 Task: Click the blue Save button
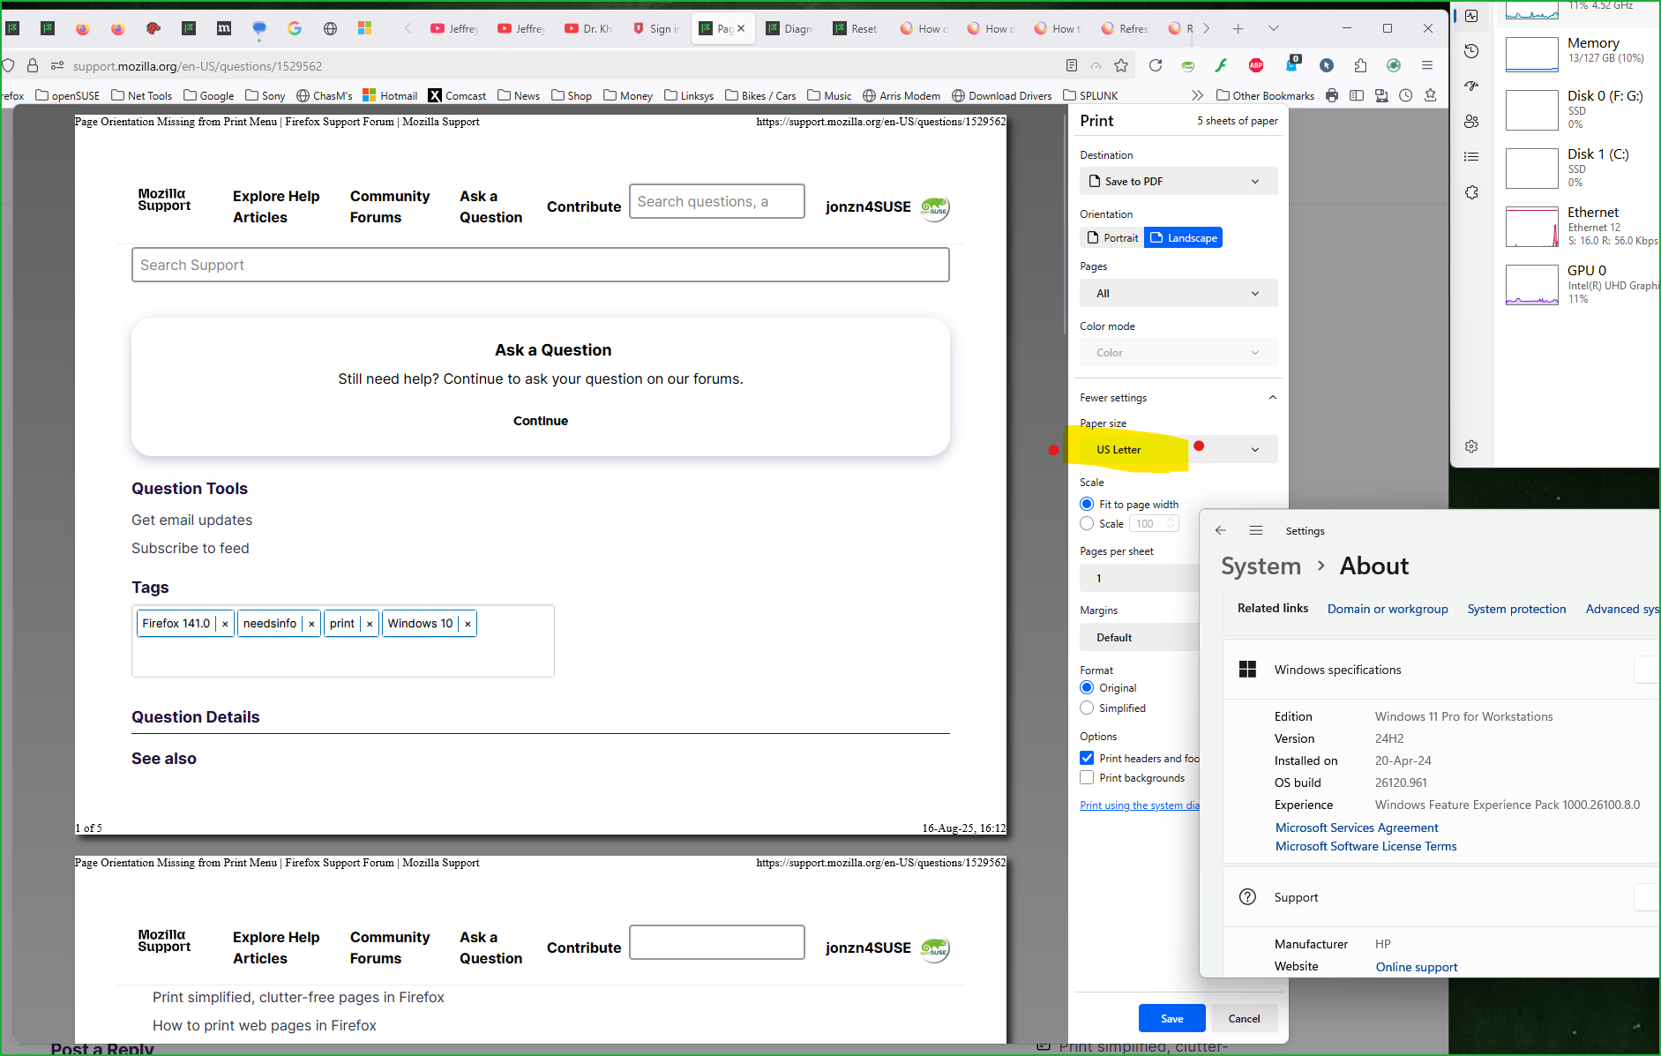click(1171, 1018)
